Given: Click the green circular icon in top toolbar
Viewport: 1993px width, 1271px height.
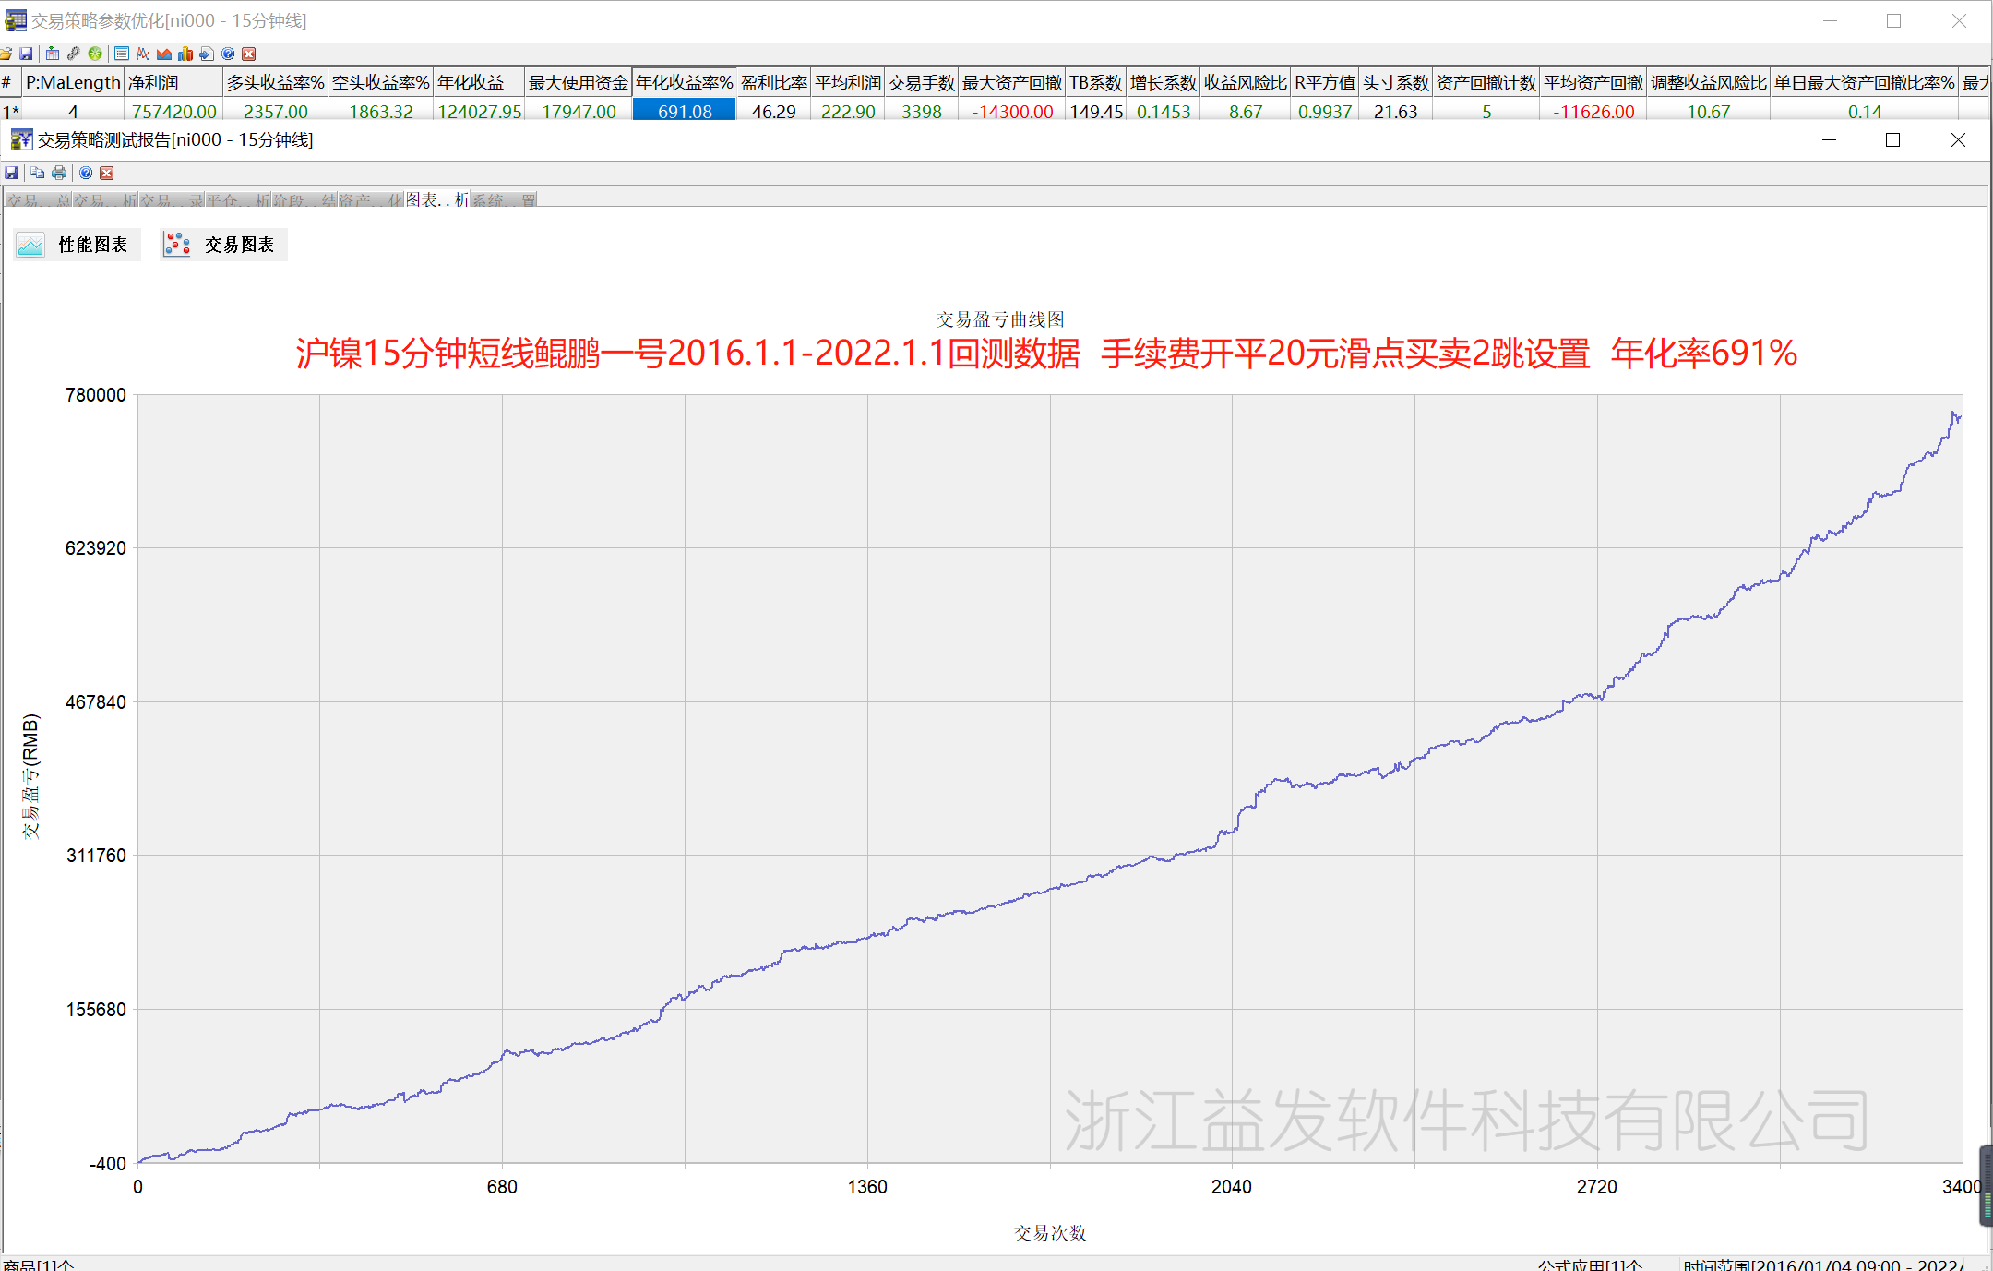Looking at the screenshot, I should [95, 54].
